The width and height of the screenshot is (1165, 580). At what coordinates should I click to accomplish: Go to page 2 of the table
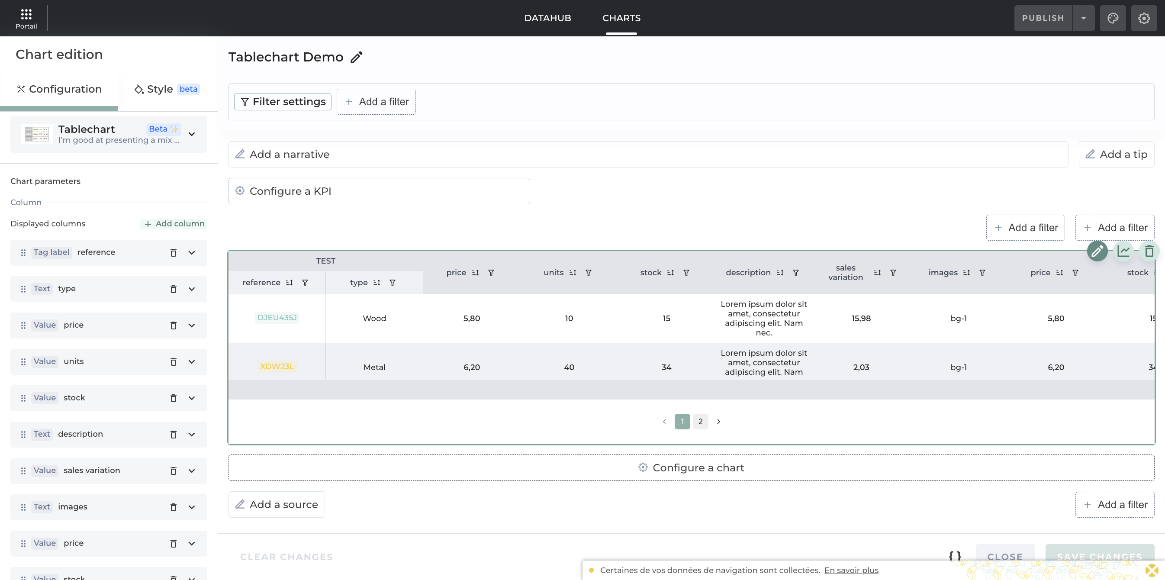[x=700, y=421]
